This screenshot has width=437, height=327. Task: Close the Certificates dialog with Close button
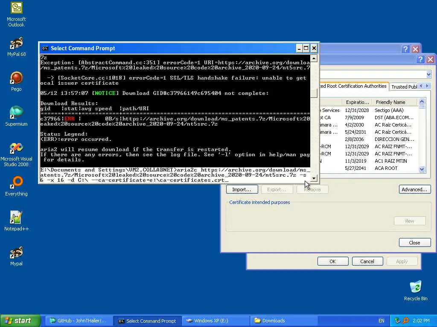[x=415, y=242]
